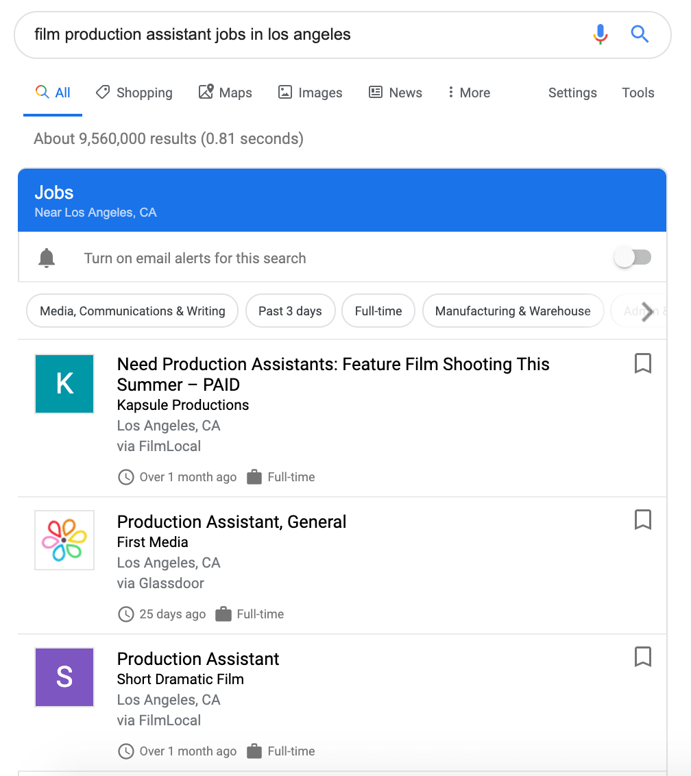Viewport: 691px width, 776px height.
Task: Switch to the Shopping tab
Action: (x=134, y=93)
